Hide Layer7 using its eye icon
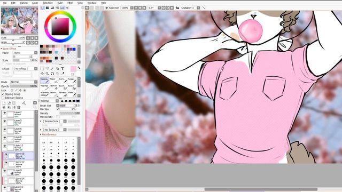Viewport: 342px width, 192px height. click(x=5, y=113)
